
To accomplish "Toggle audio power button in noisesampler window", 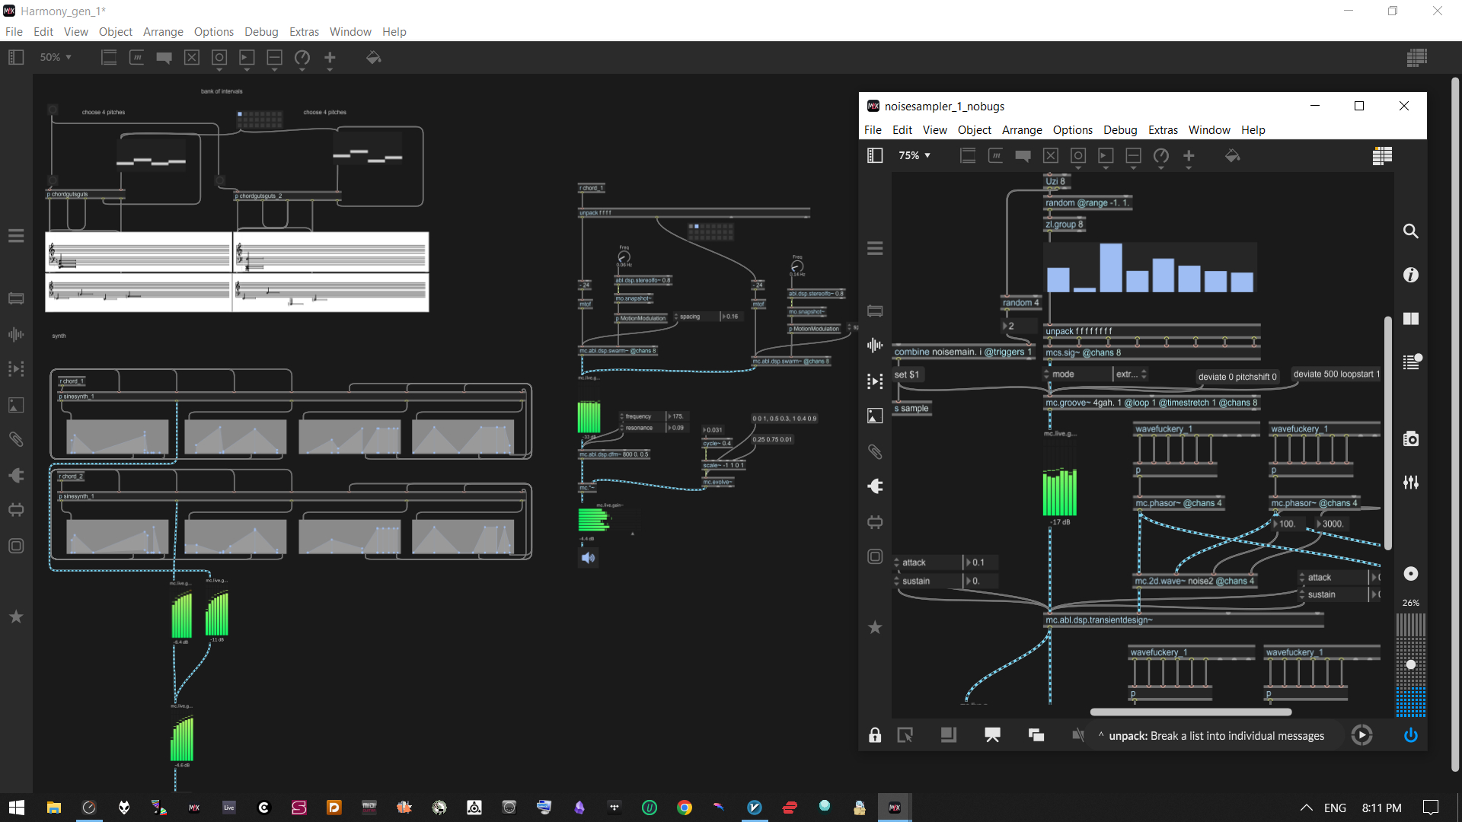I will (1410, 735).
